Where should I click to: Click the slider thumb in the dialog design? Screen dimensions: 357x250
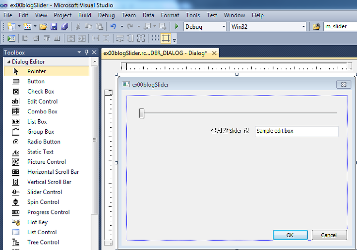142,113
